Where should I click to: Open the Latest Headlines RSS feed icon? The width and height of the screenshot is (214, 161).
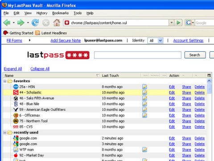tap(37, 33)
